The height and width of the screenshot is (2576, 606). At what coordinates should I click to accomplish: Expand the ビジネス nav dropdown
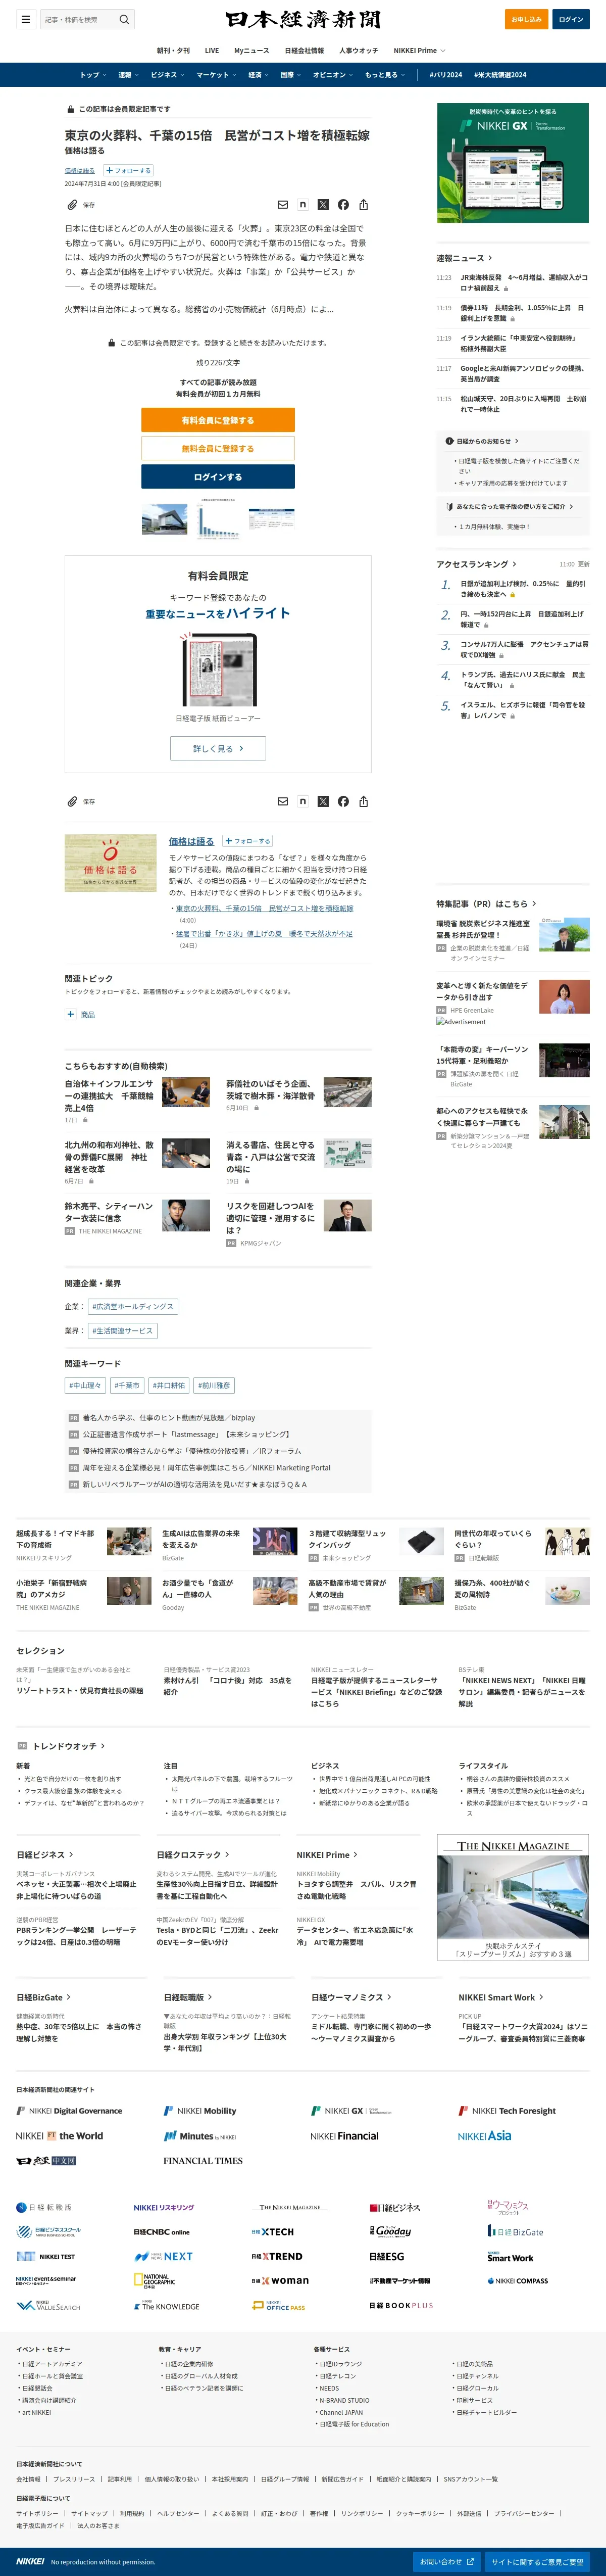point(168,75)
